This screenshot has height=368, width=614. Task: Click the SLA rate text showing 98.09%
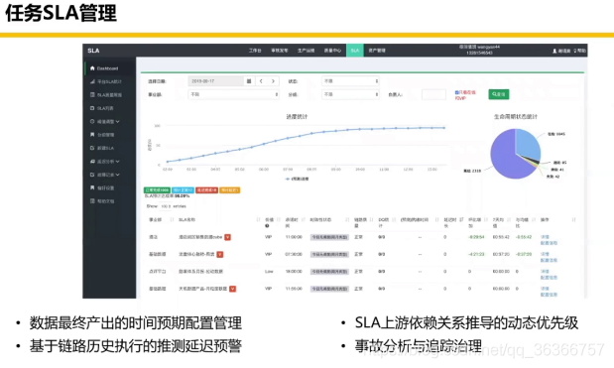click(x=168, y=195)
